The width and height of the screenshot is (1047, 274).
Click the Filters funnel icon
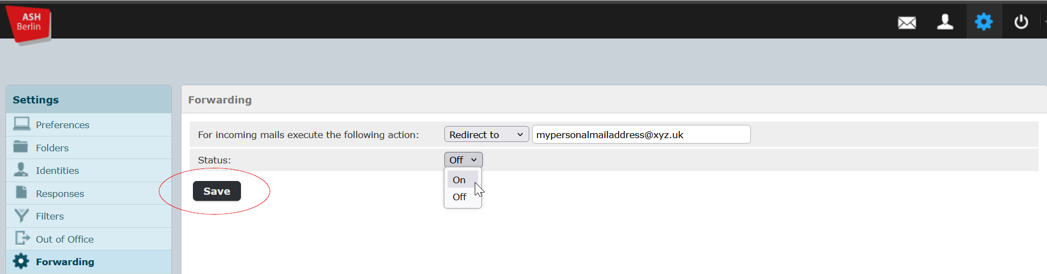22,216
